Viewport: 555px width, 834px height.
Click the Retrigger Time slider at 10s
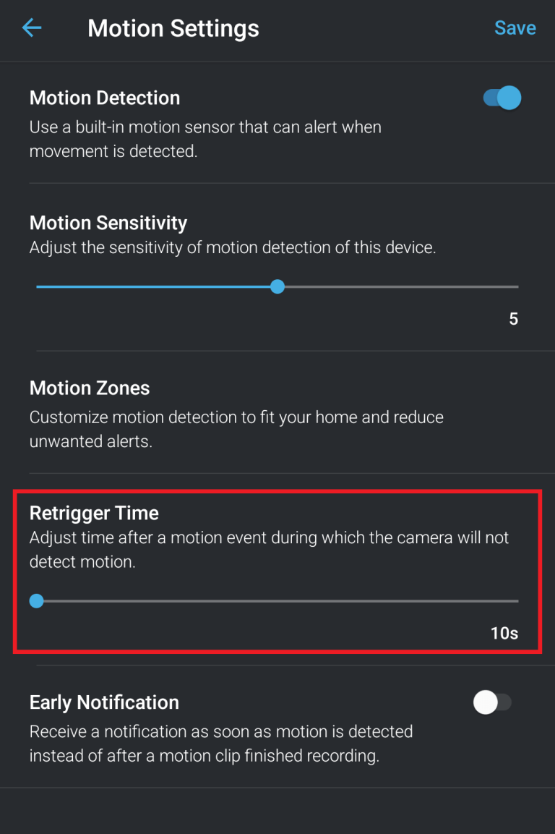coord(37,601)
